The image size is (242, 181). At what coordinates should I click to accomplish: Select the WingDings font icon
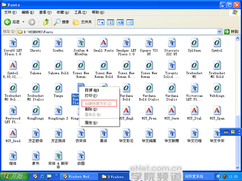35,111
